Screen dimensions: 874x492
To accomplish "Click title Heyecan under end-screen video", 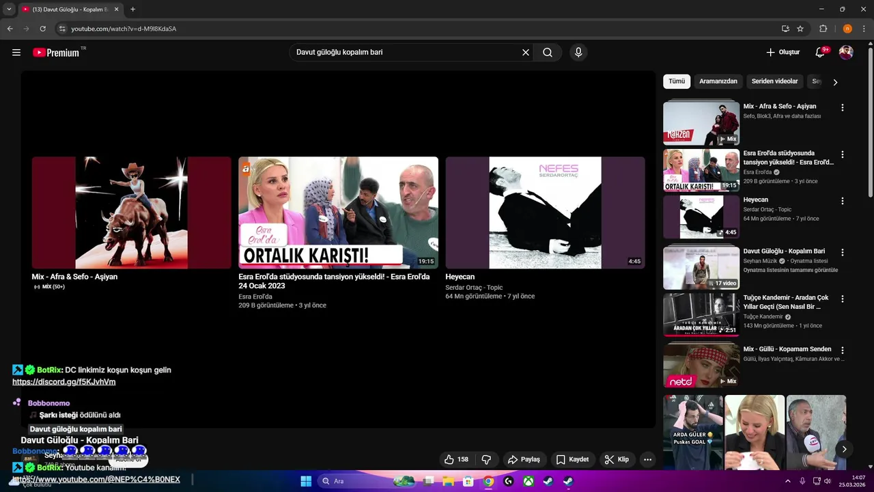I will click(x=460, y=277).
